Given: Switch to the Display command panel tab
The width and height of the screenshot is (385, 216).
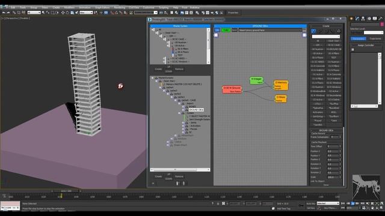Looking at the screenshot, I should pos(375,19).
